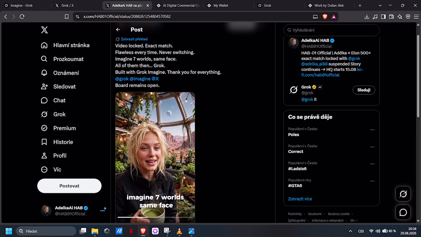Viewport: 421px width, 237px height.
Task: Click the Historie bookmark icon
Action: coord(44,142)
